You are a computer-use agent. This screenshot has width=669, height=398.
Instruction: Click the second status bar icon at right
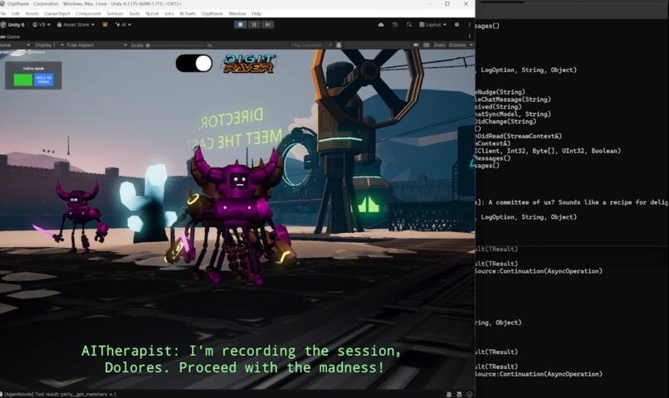pos(459,394)
